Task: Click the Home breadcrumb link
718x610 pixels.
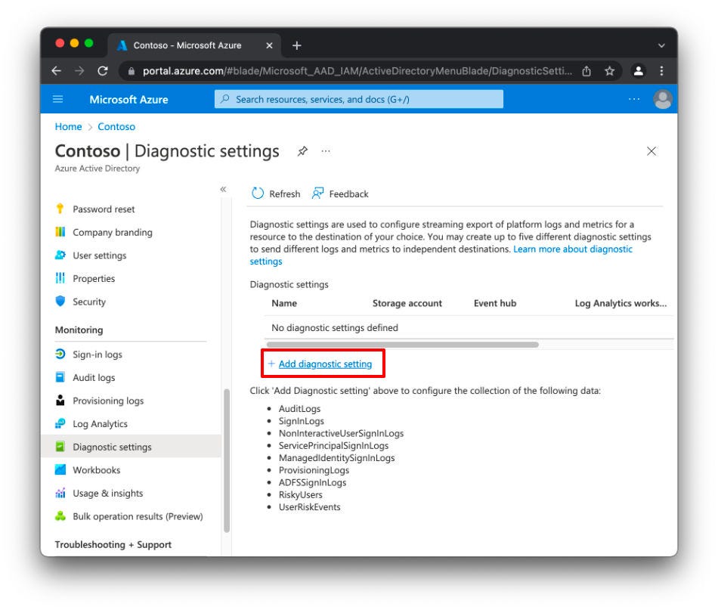Action: point(68,126)
